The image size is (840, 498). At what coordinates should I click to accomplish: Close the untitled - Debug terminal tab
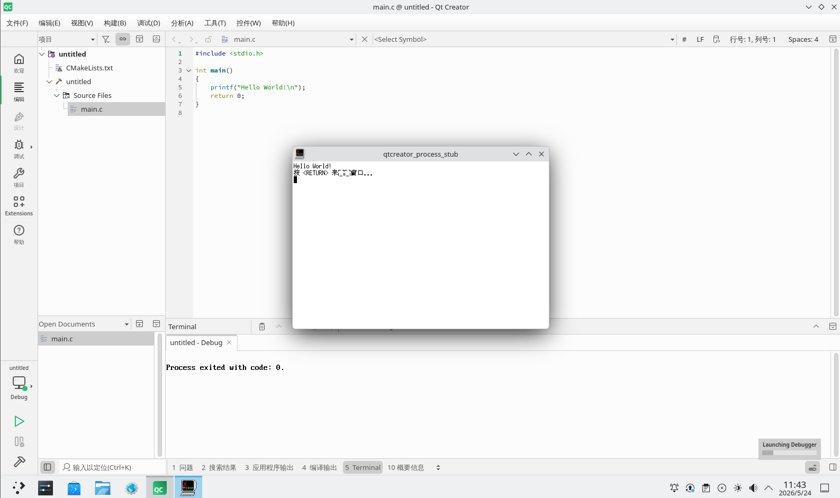click(229, 342)
